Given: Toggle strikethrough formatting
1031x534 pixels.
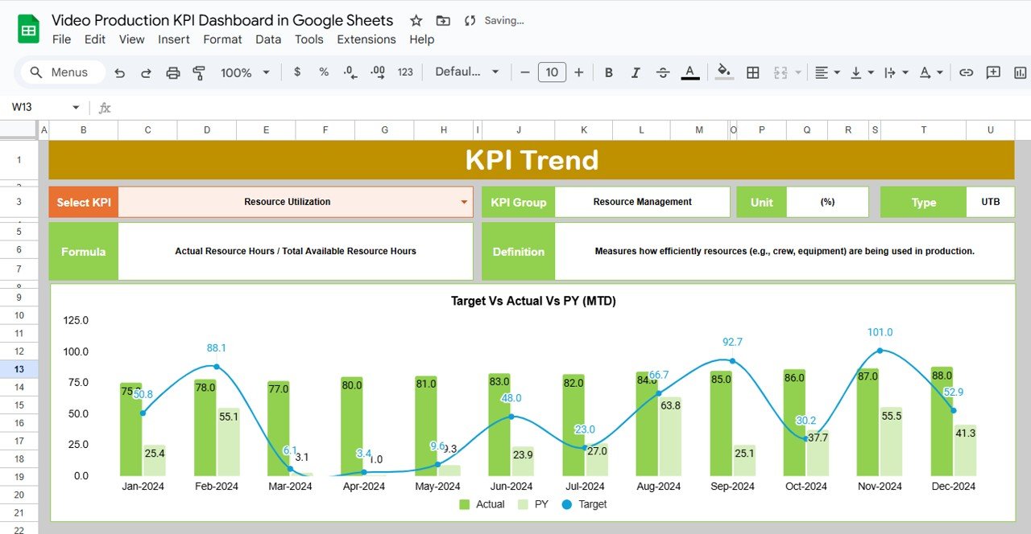Looking at the screenshot, I should click(663, 72).
